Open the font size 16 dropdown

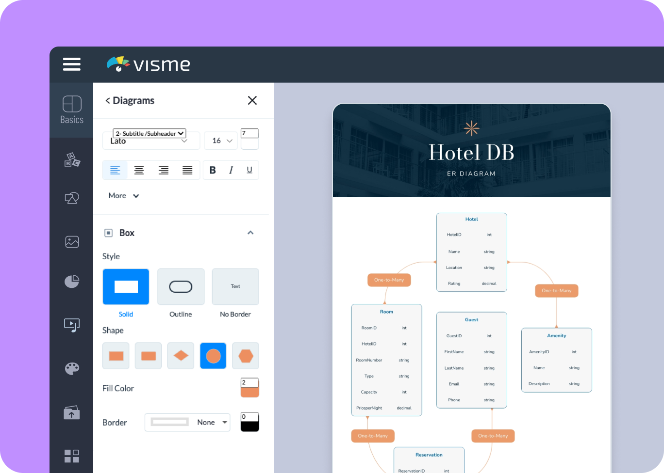point(221,141)
